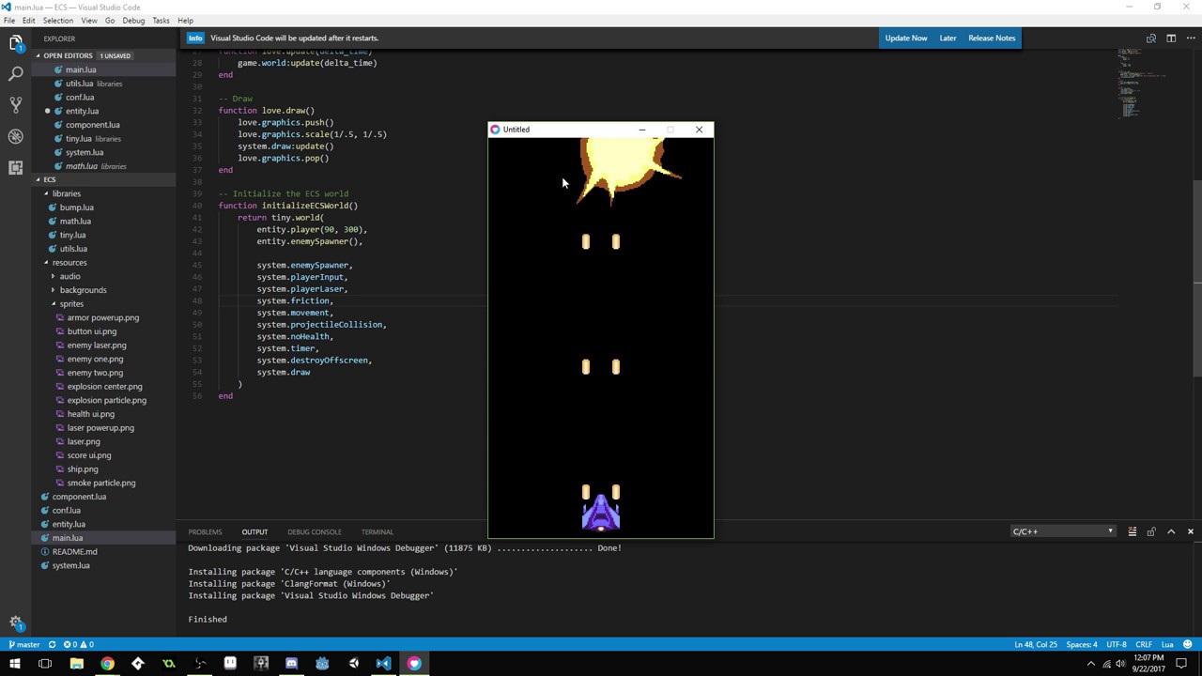This screenshot has height=676, width=1202.
Task: Open File Explorer from the taskbar
Action: (x=77, y=664)
